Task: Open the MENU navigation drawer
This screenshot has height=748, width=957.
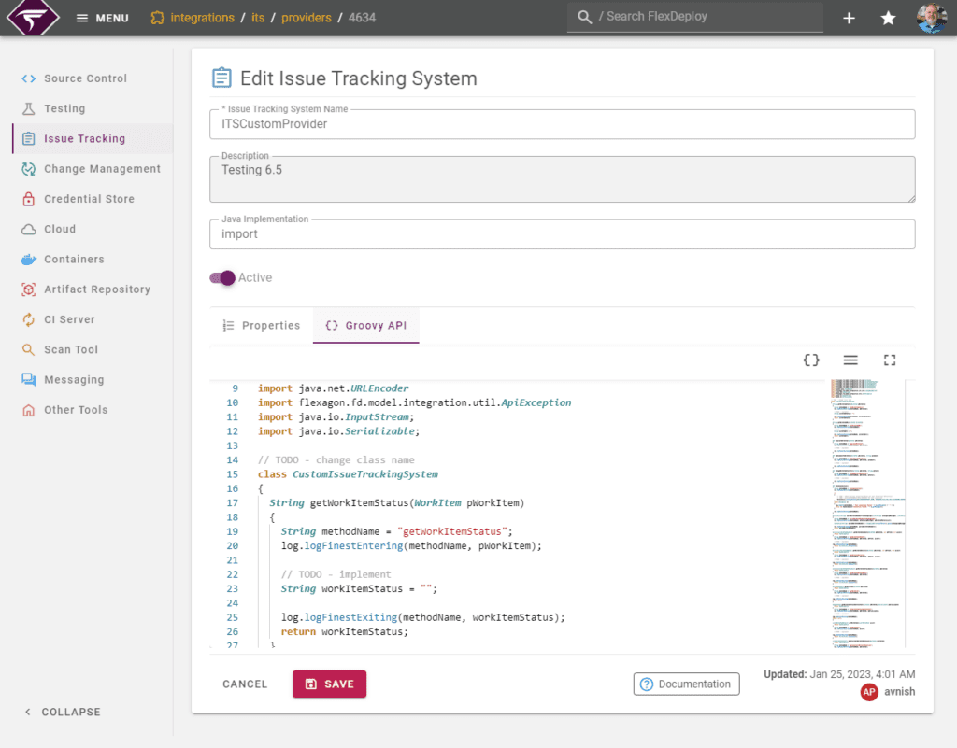Action: 101,17
